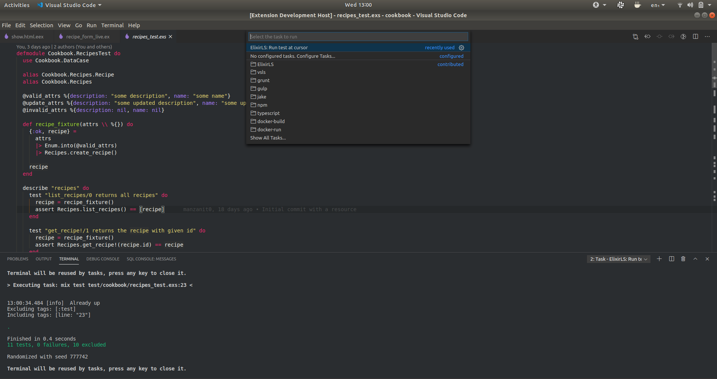
Task: Open the OUTPUT panel tab
Action: click(44, 259)
